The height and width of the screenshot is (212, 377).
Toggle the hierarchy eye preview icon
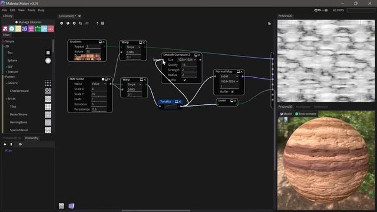pyautogui.click(x=20, y=144)
